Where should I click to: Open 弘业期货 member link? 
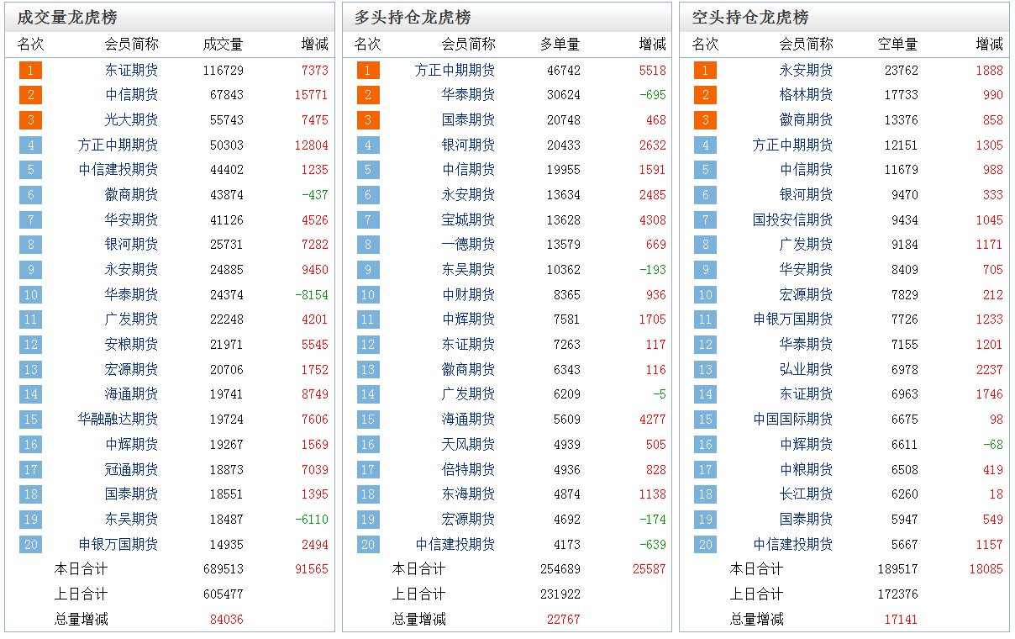coord(807,370)
